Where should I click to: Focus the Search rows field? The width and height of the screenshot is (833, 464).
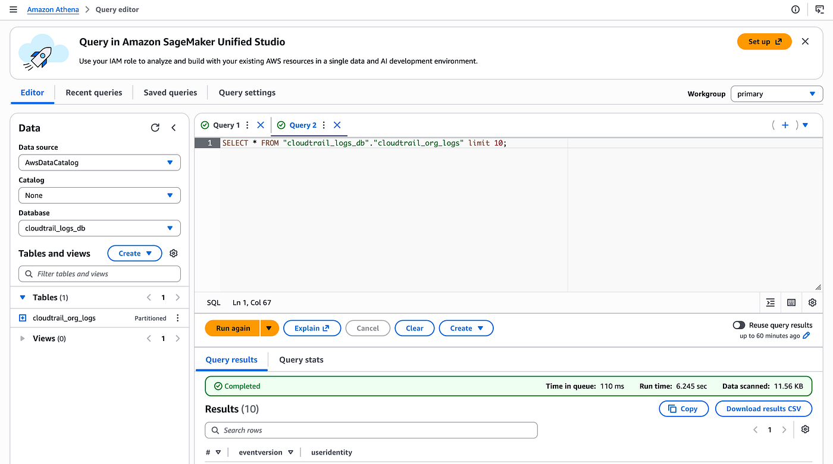pyautogui.click(x=371, y=430)
